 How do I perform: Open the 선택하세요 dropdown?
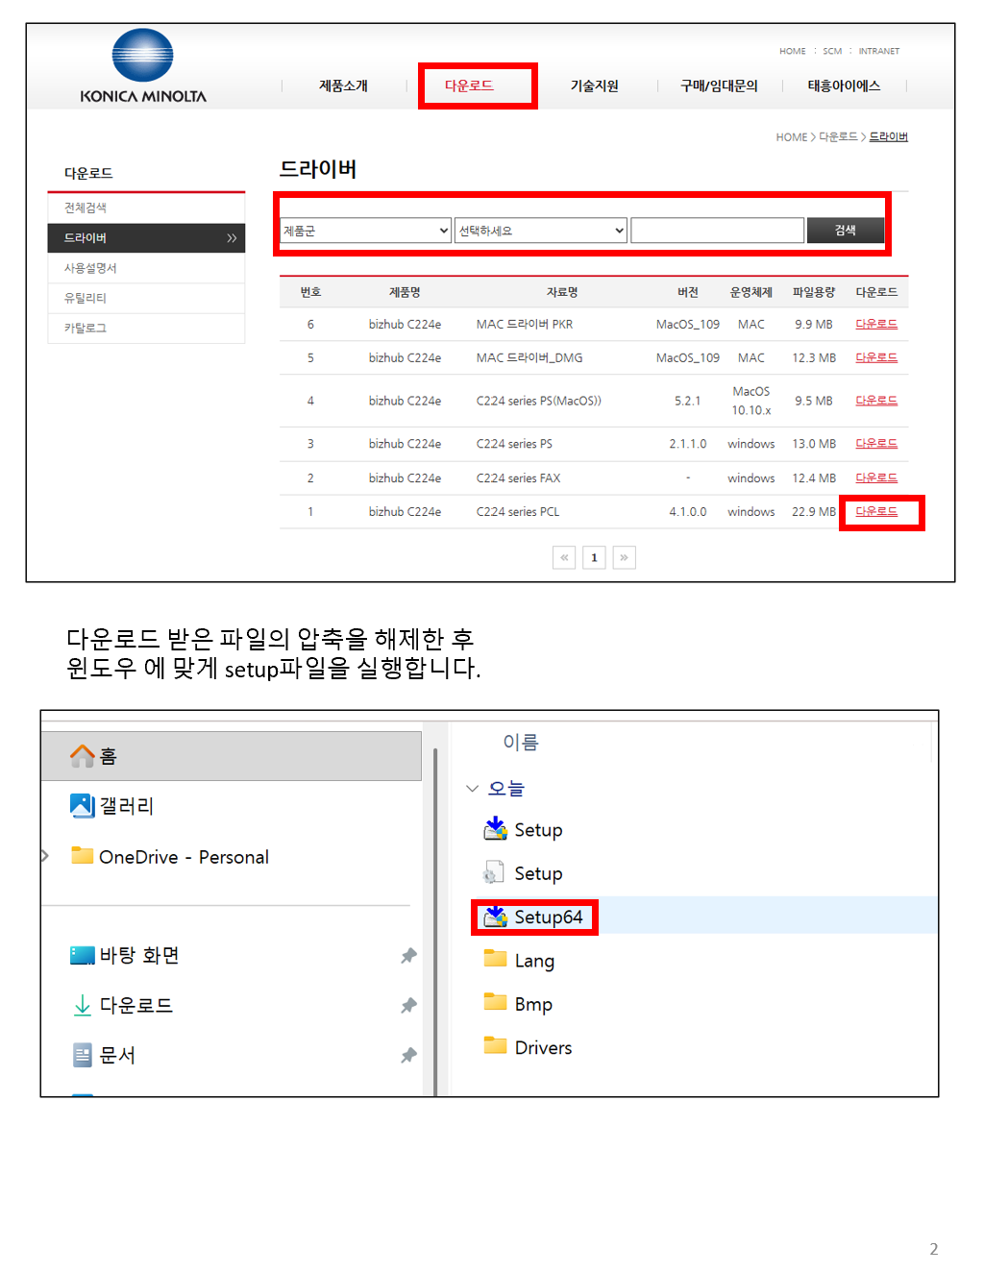coord(541,231)
